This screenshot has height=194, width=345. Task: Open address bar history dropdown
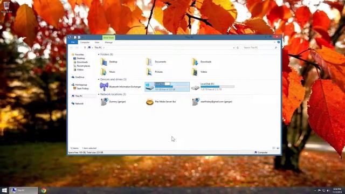coord(233,47)
